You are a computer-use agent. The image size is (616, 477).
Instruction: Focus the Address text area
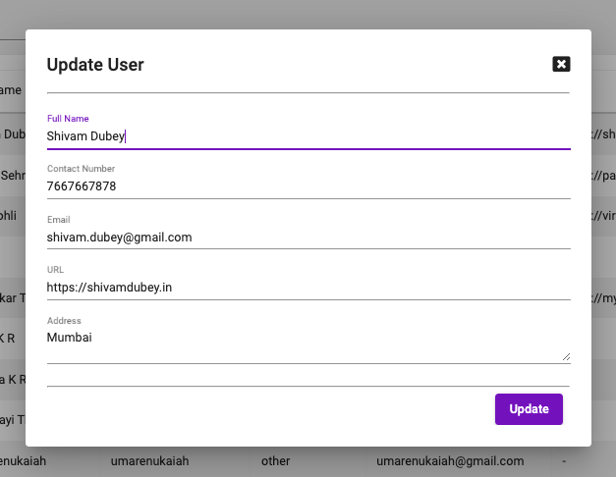click(x=308, y=344)
